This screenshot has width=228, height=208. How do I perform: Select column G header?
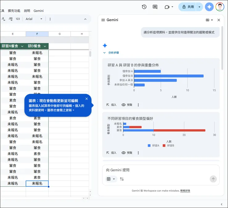coord(59,34)
